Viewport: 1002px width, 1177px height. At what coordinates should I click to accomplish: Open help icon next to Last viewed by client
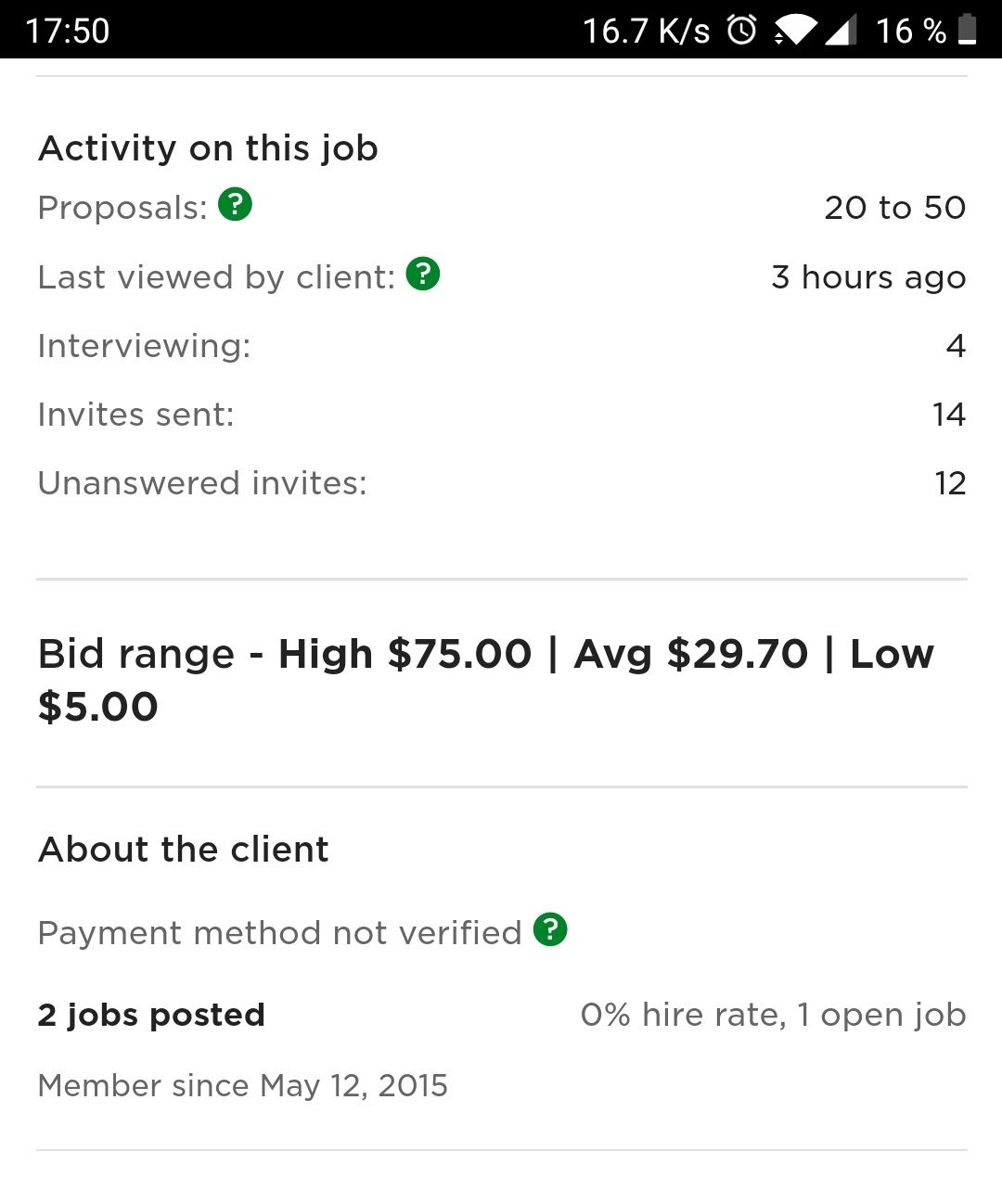point(423,274)
